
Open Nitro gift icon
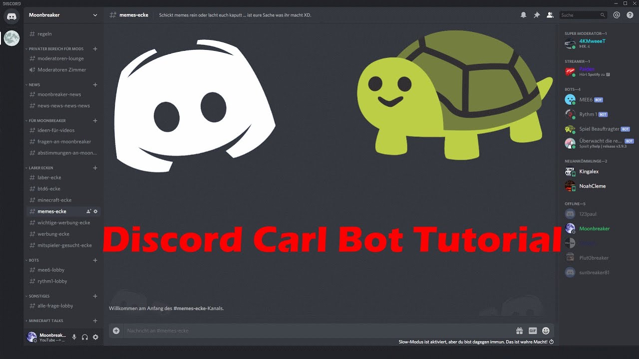click(519, 331)
